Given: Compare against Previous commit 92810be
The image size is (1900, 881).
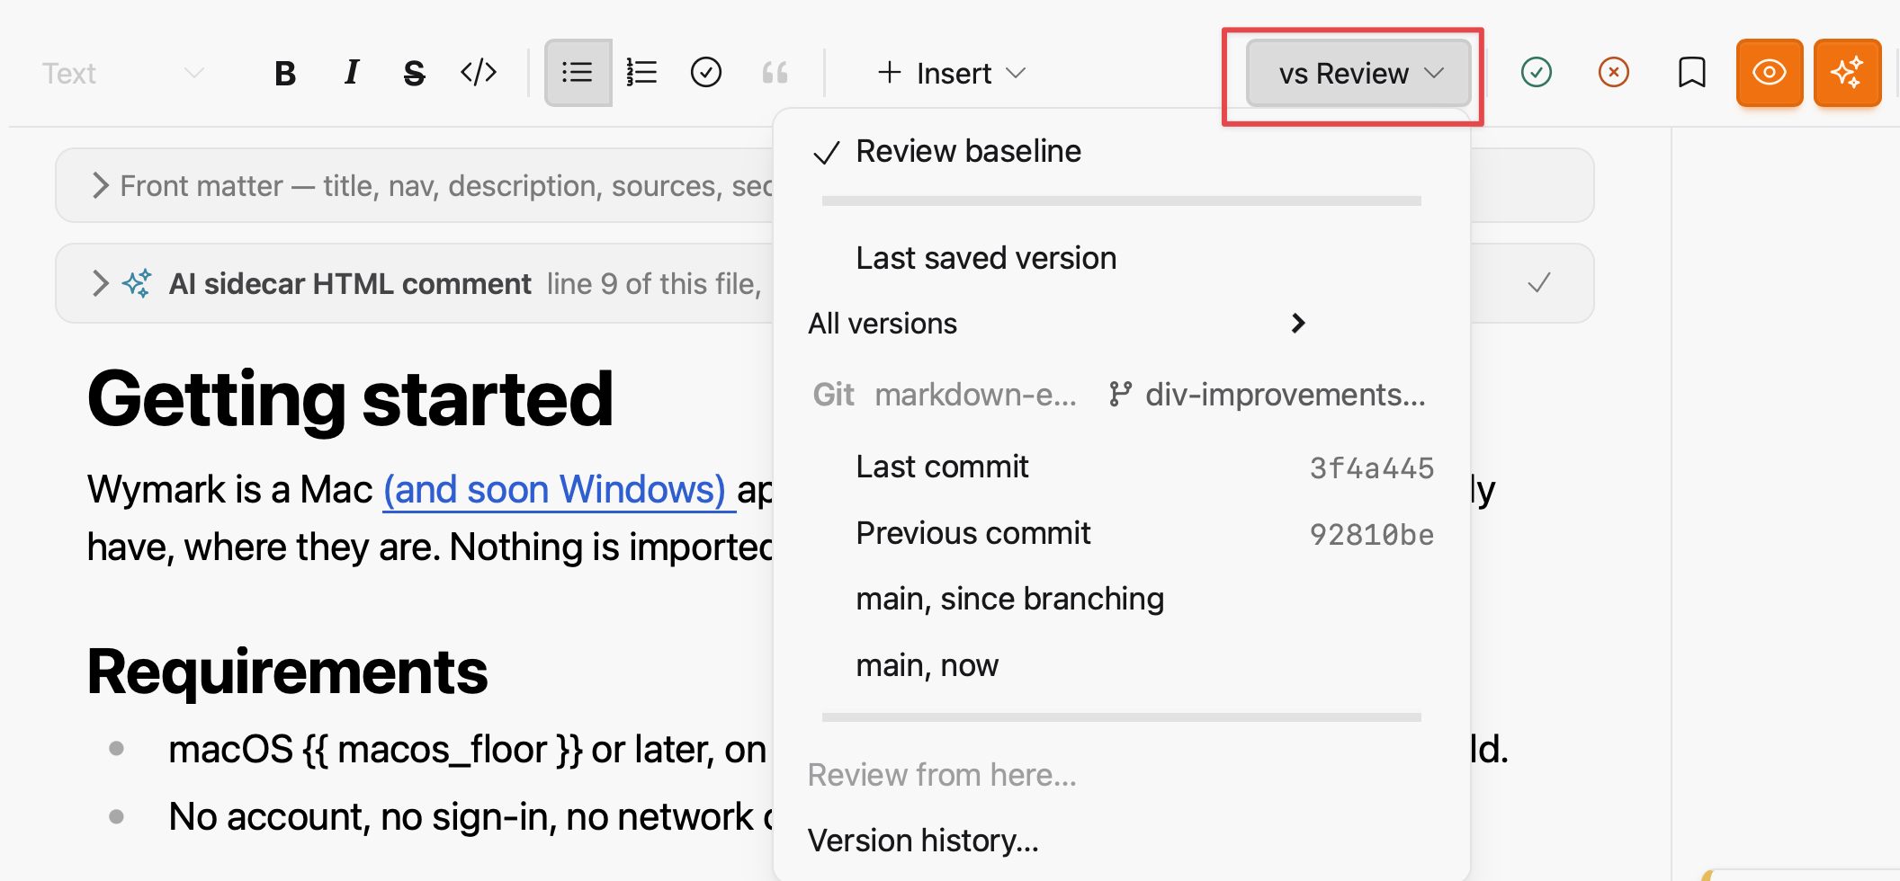Looking at the screenshot, I should [1122, 534].
